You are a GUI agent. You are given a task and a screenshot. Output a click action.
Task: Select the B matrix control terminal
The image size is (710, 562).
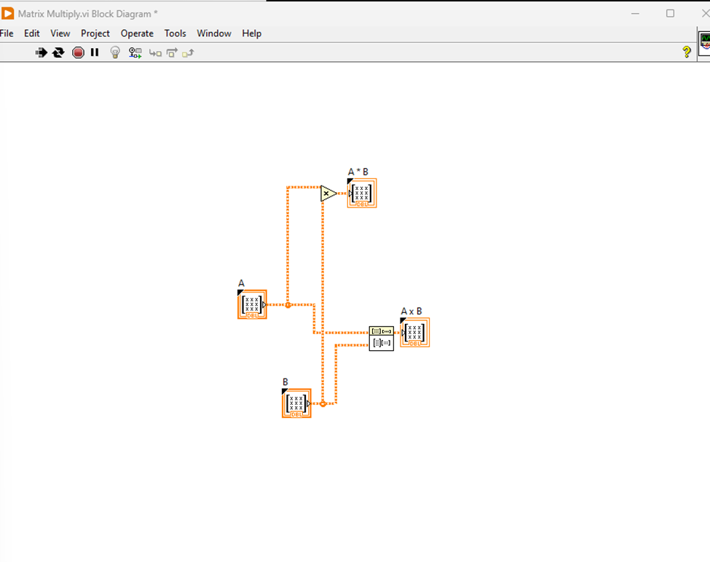[x=296, y=403]
